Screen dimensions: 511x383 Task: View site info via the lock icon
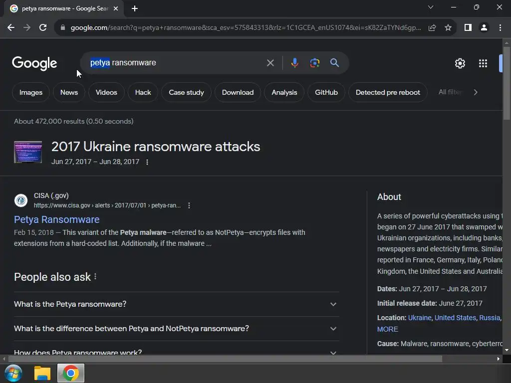click(62, 28)
